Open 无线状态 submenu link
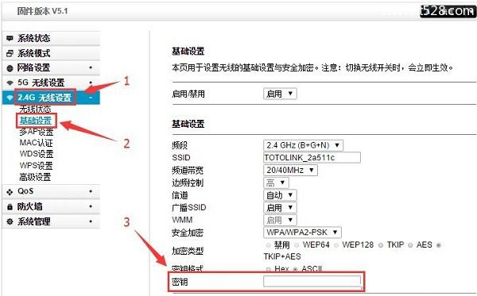Screen dimensions: 477x296 pyautogui.click(x=35, y=109)
